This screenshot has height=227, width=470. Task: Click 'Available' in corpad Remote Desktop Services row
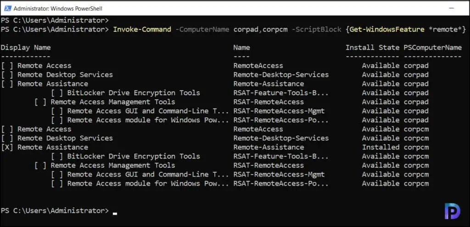[x=380, y=74]
